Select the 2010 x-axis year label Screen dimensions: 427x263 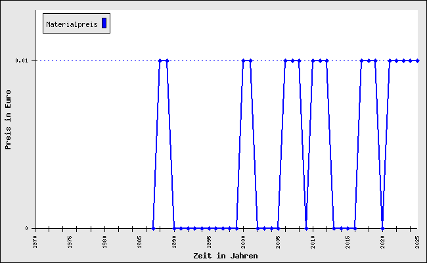click(x=313, y=240)
